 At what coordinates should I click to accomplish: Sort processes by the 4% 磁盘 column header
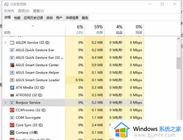[115, 30]
